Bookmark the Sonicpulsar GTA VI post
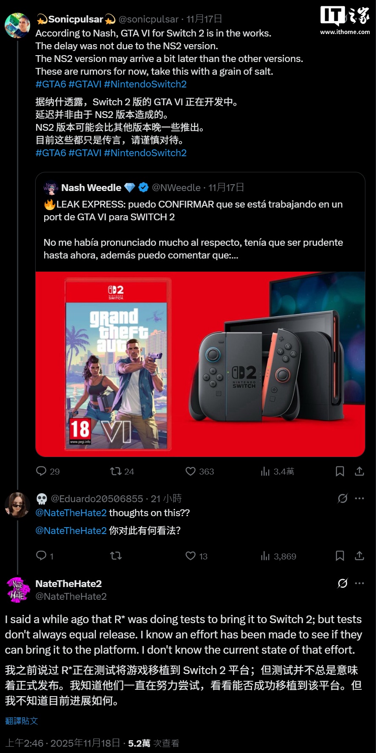The height and width of the screenshot is (753, 376). [x=340, y=471]
